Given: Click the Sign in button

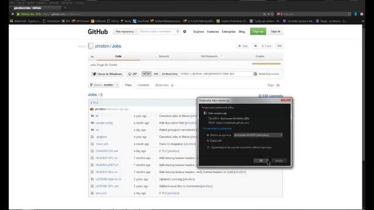Looking at the screenshot, I should click(x=275, y=32).
